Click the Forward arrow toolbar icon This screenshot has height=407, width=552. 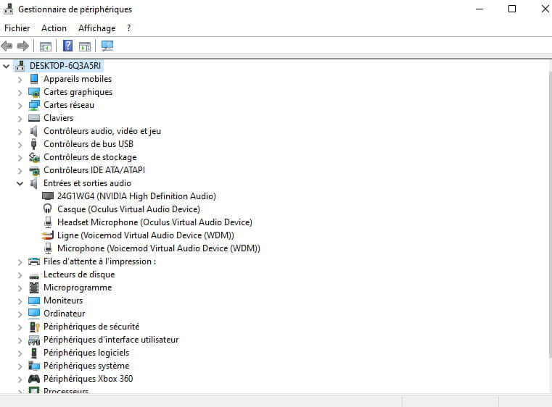[23, 46]
